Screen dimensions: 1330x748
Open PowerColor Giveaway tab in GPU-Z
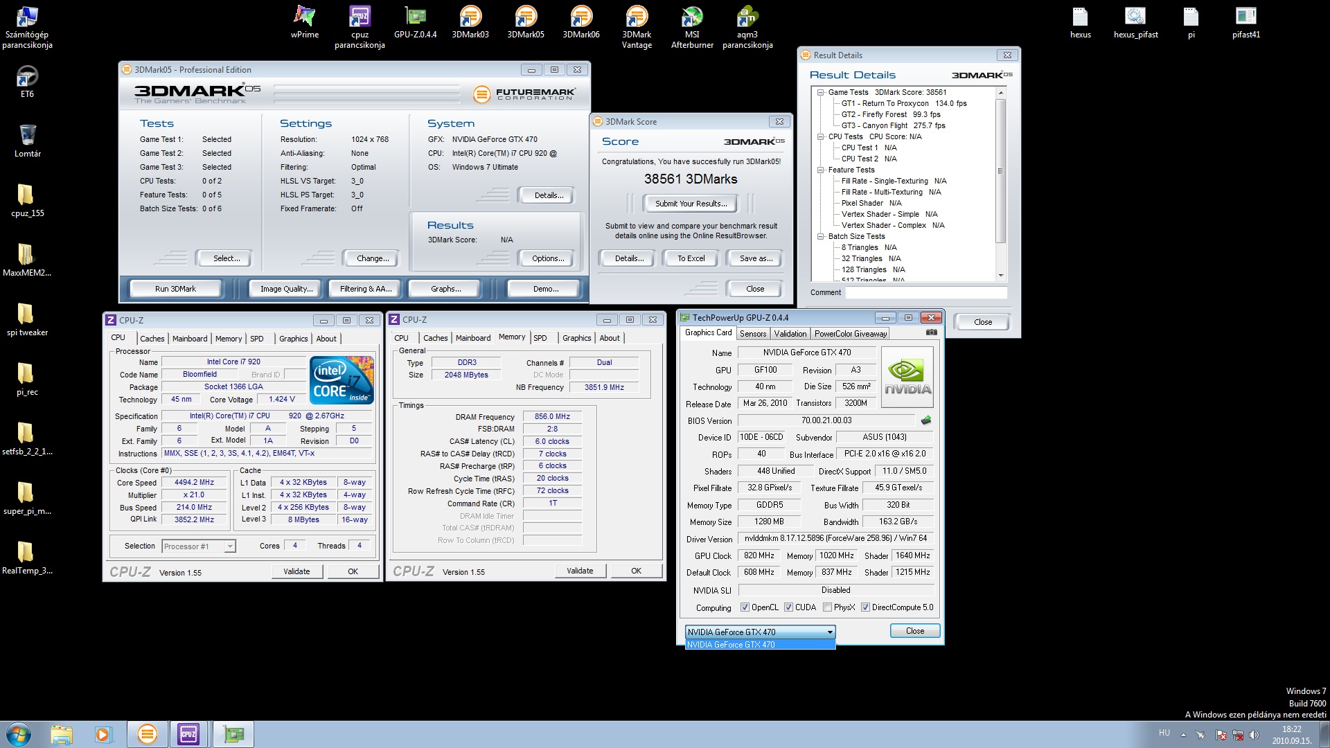tap(851, 334)
